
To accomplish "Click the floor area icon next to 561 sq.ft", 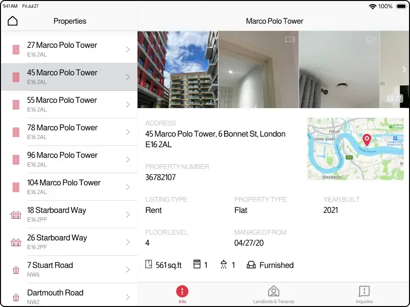I will (x=148, y=265).
